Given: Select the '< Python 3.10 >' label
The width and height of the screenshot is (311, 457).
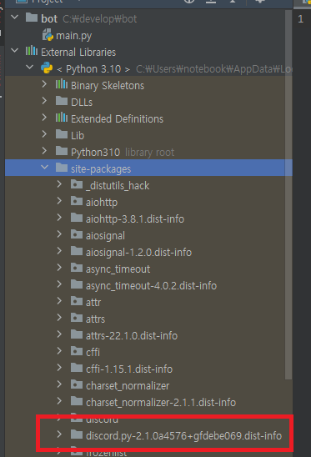Looking at the screenshot, I should coord(93,69).
